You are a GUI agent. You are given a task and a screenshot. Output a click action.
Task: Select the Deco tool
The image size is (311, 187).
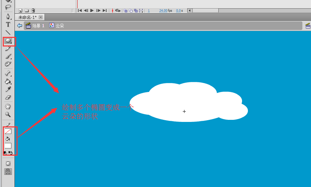click(8, 64)
